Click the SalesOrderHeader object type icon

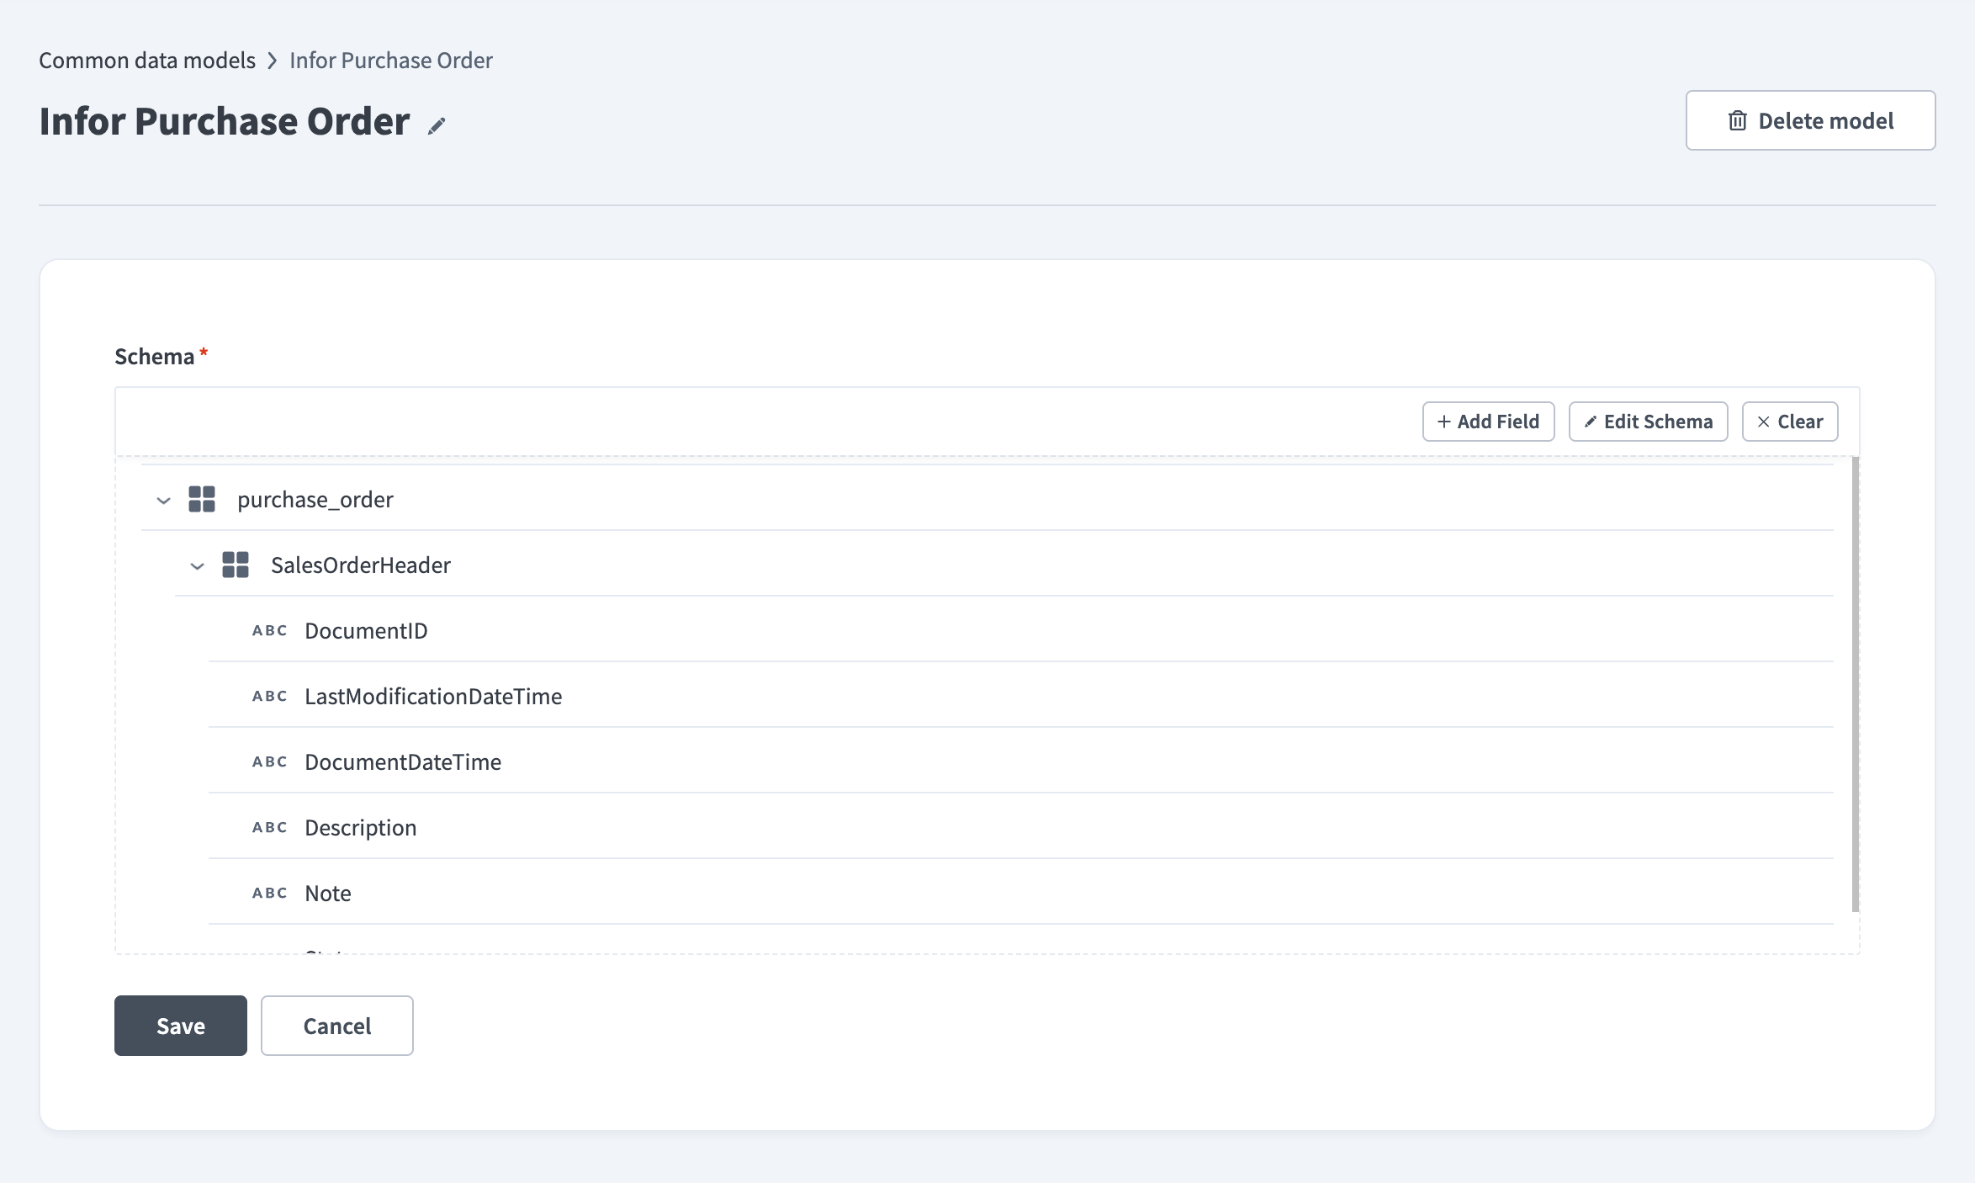236,565
